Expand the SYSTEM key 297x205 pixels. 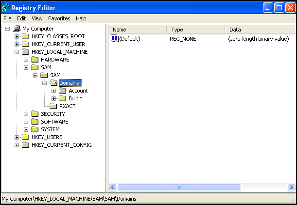click(26, 129)
